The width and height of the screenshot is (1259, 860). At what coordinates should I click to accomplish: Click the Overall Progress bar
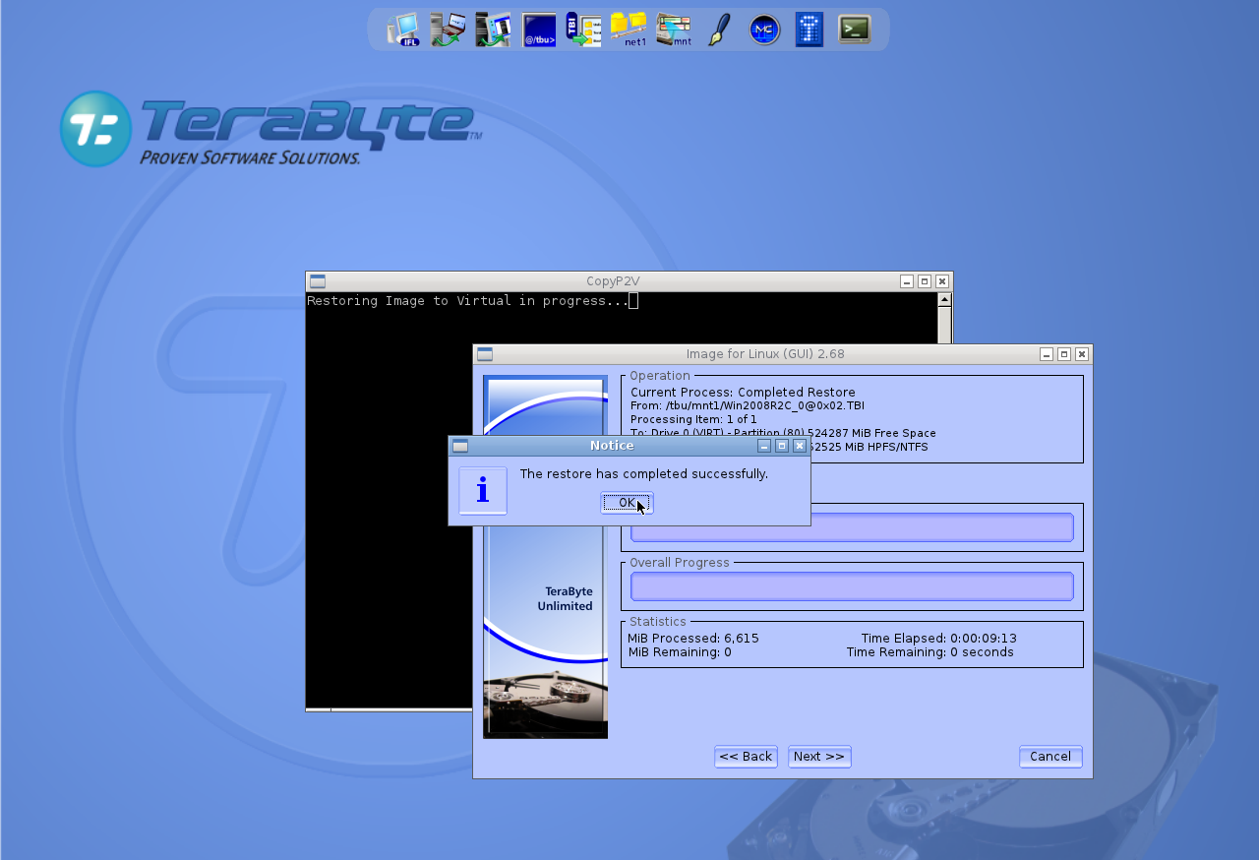pyautogui.click(x=852, y=586)
